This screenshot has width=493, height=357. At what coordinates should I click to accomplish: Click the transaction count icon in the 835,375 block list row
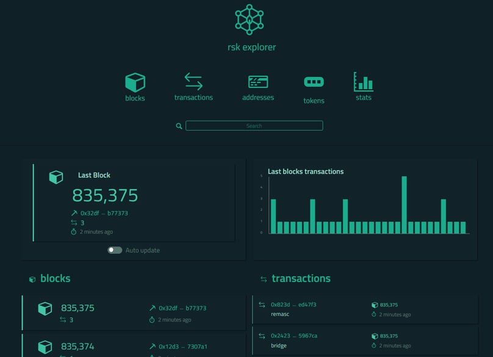(x=63, y=320)
